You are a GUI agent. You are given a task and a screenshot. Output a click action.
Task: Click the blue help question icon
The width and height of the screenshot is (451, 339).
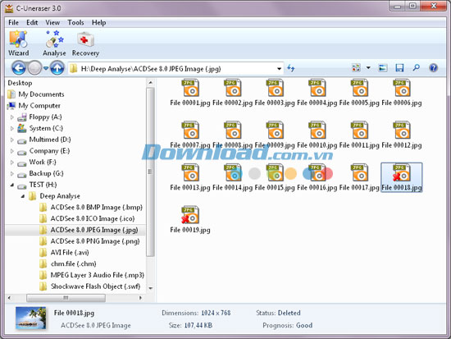[x=433, y=68]
